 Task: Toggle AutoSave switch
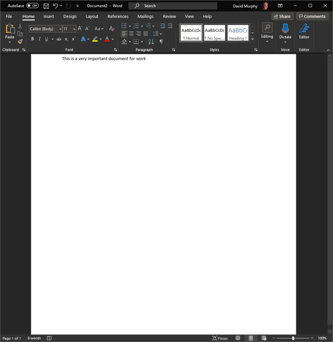32,6
